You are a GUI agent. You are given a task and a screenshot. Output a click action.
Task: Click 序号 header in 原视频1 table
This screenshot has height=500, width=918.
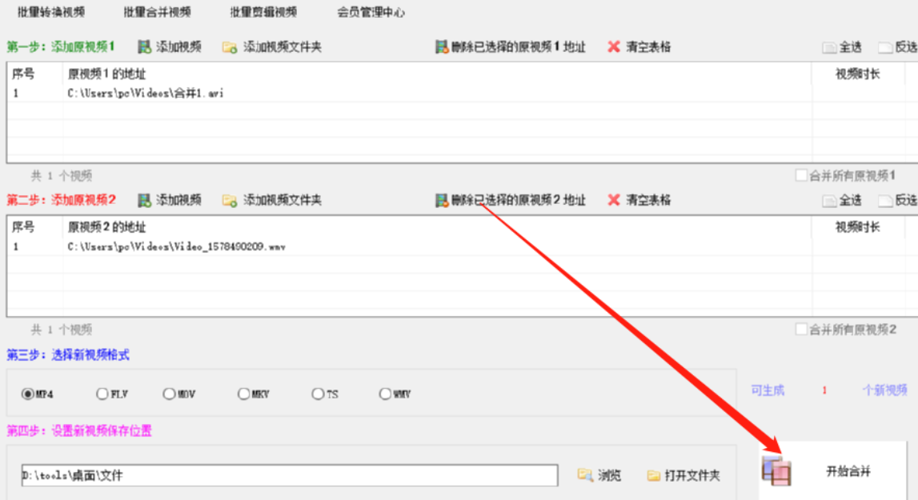[23, 74]
